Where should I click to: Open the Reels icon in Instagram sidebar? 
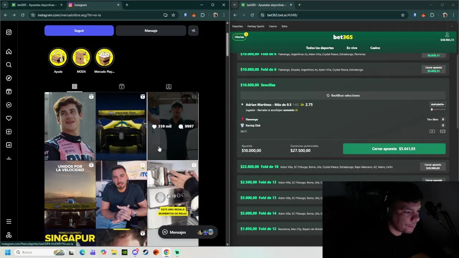point(9,91)
